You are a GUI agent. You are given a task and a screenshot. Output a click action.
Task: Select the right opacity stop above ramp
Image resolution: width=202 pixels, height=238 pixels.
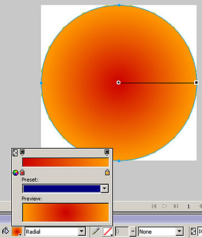(107, 152)
